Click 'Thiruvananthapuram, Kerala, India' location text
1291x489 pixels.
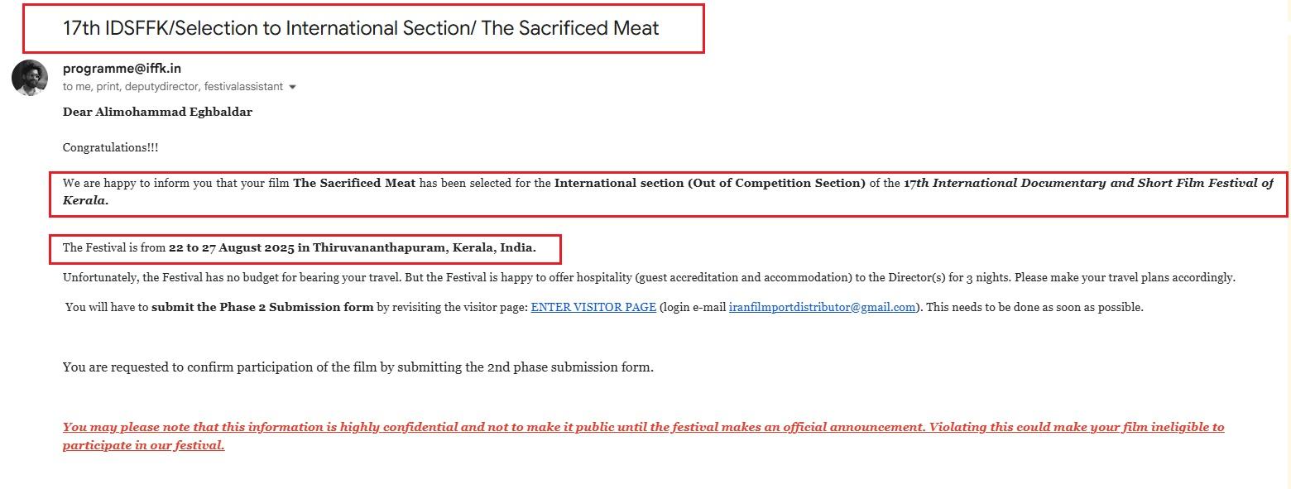tap(425, 247)
